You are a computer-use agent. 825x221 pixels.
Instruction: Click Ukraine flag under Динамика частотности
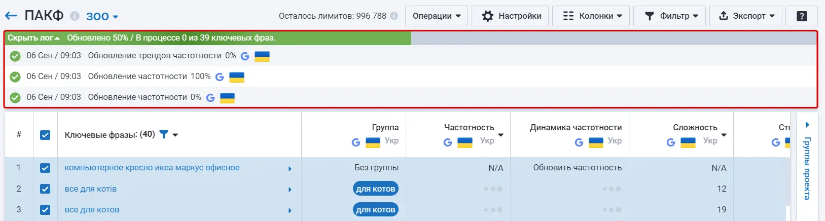(x=596, y=142)
